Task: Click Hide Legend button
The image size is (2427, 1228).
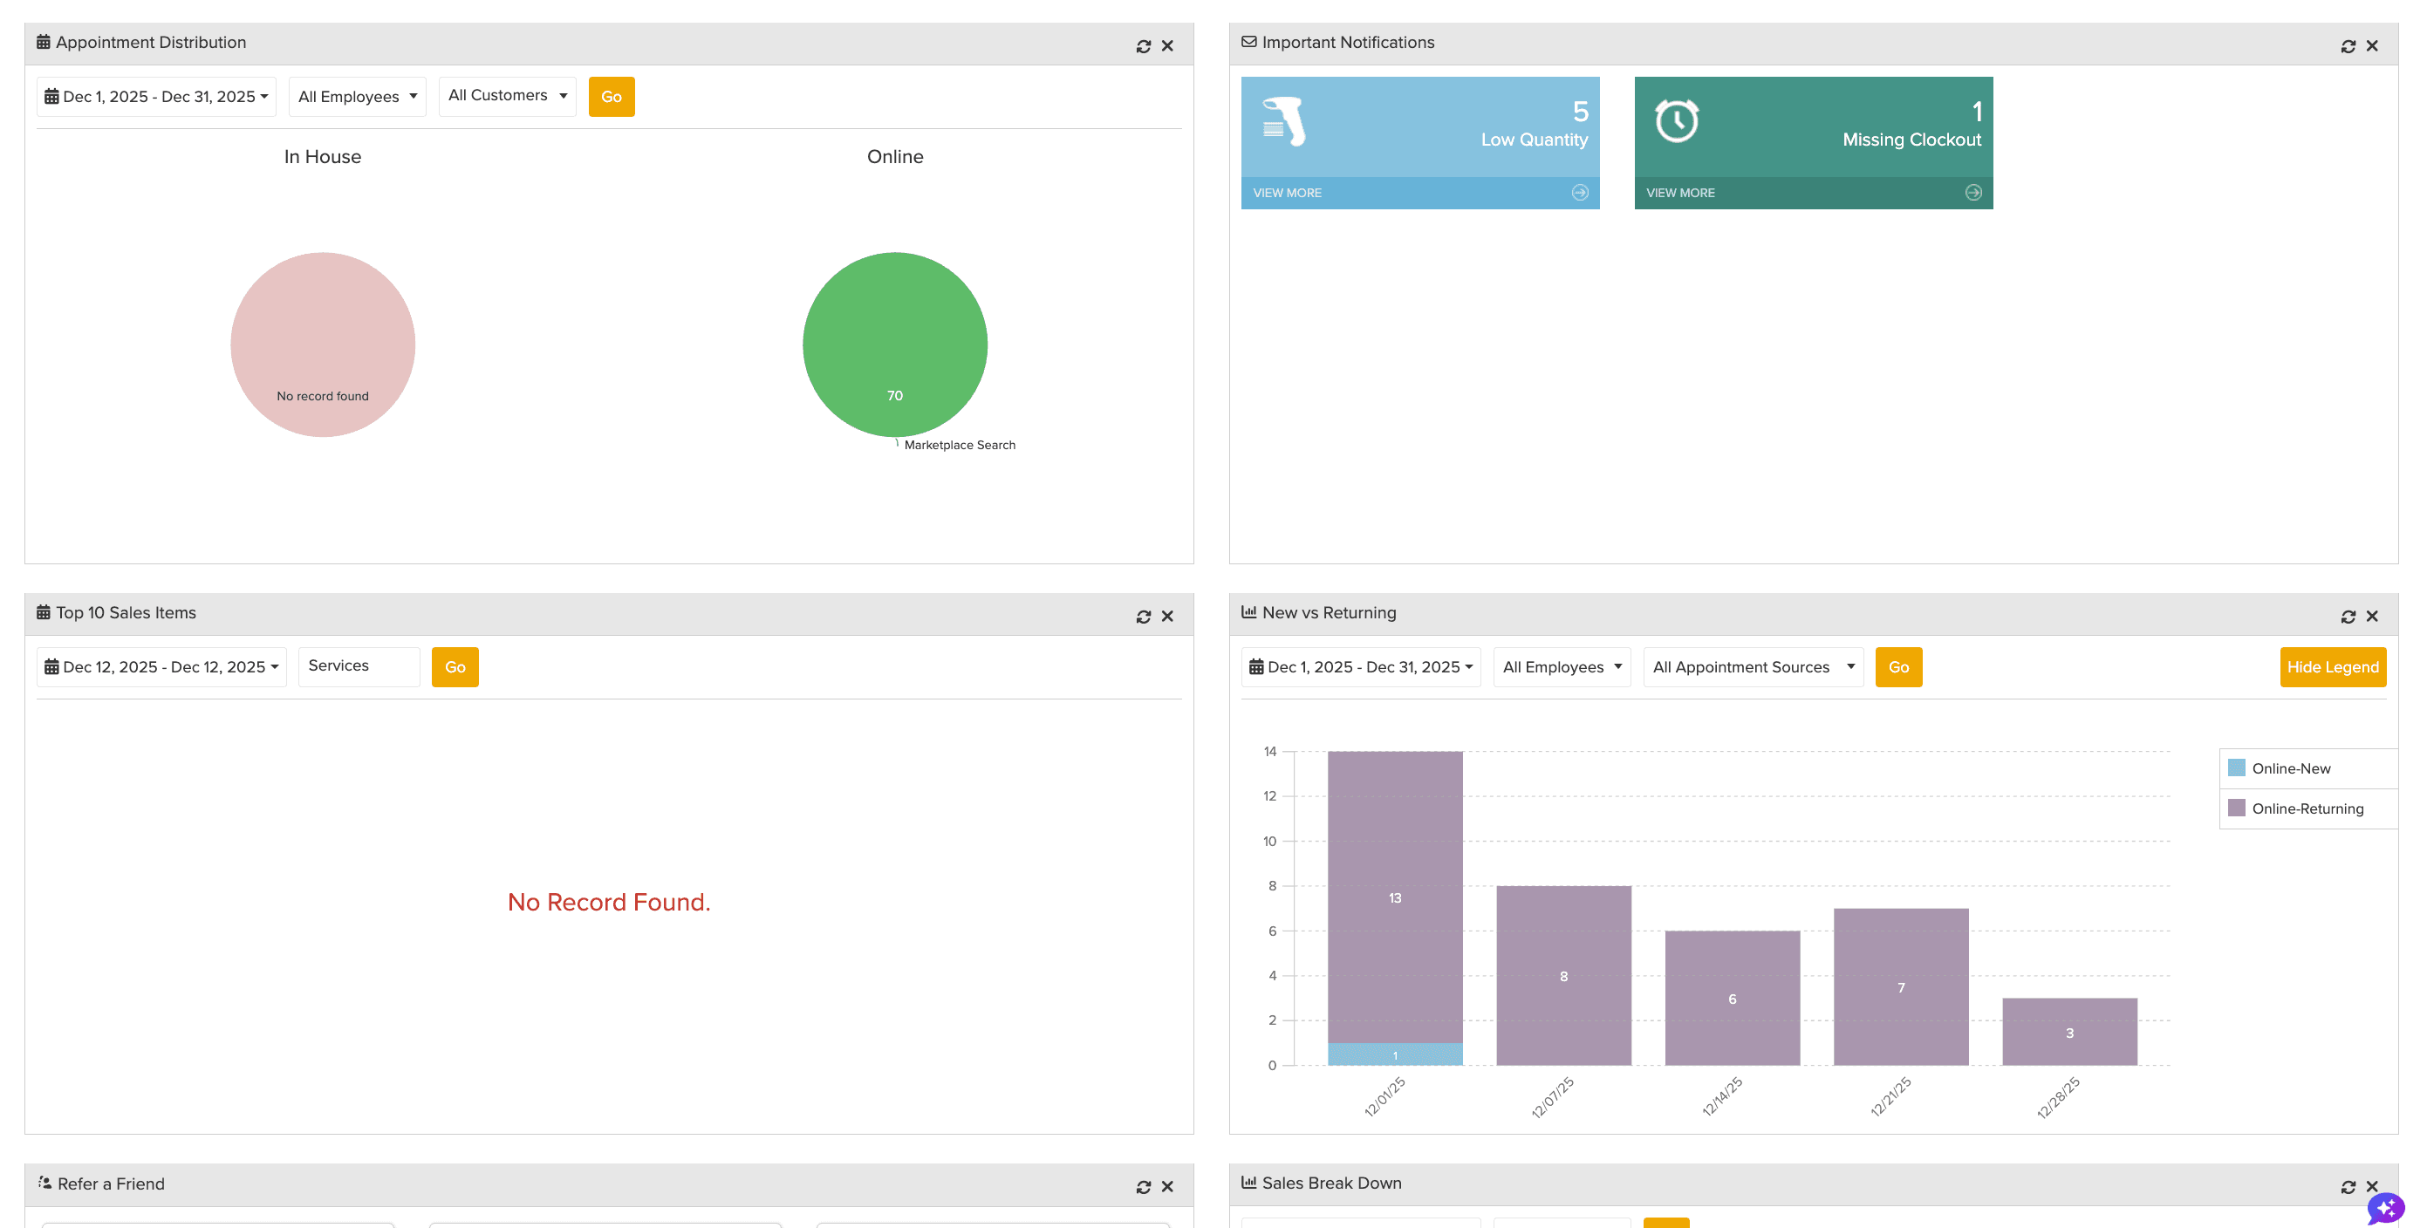Action: [2332, 666]
